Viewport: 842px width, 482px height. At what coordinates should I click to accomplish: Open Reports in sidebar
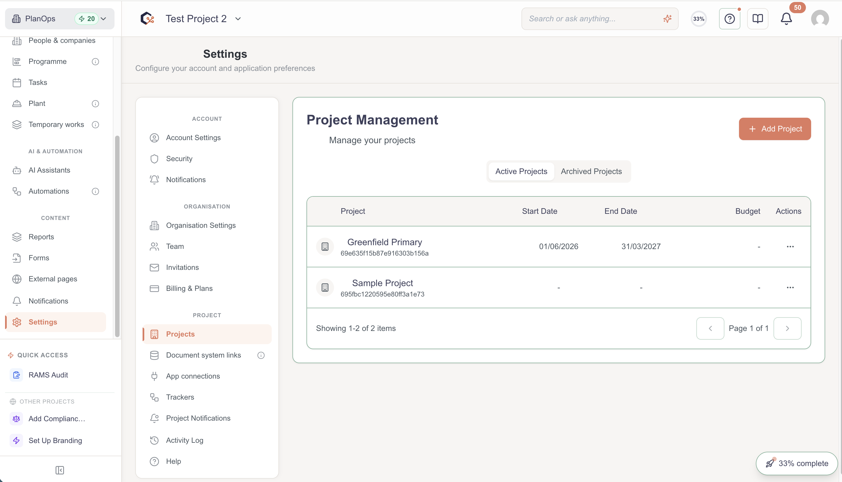coord(56,237)
